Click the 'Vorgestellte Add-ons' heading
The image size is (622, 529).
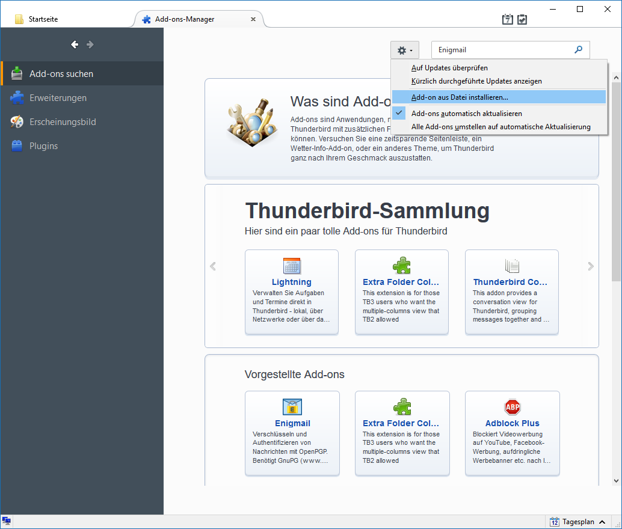click(x=294, y=375)
